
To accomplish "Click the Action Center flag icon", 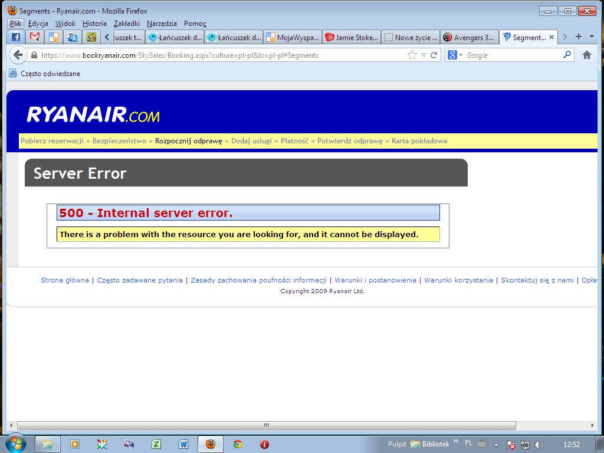I will [510, 445].
